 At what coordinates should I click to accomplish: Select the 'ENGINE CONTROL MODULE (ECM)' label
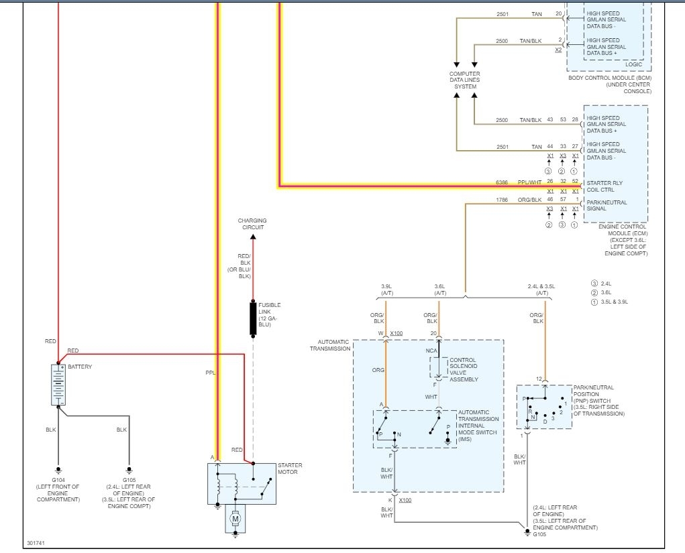(x=623, y=230)
